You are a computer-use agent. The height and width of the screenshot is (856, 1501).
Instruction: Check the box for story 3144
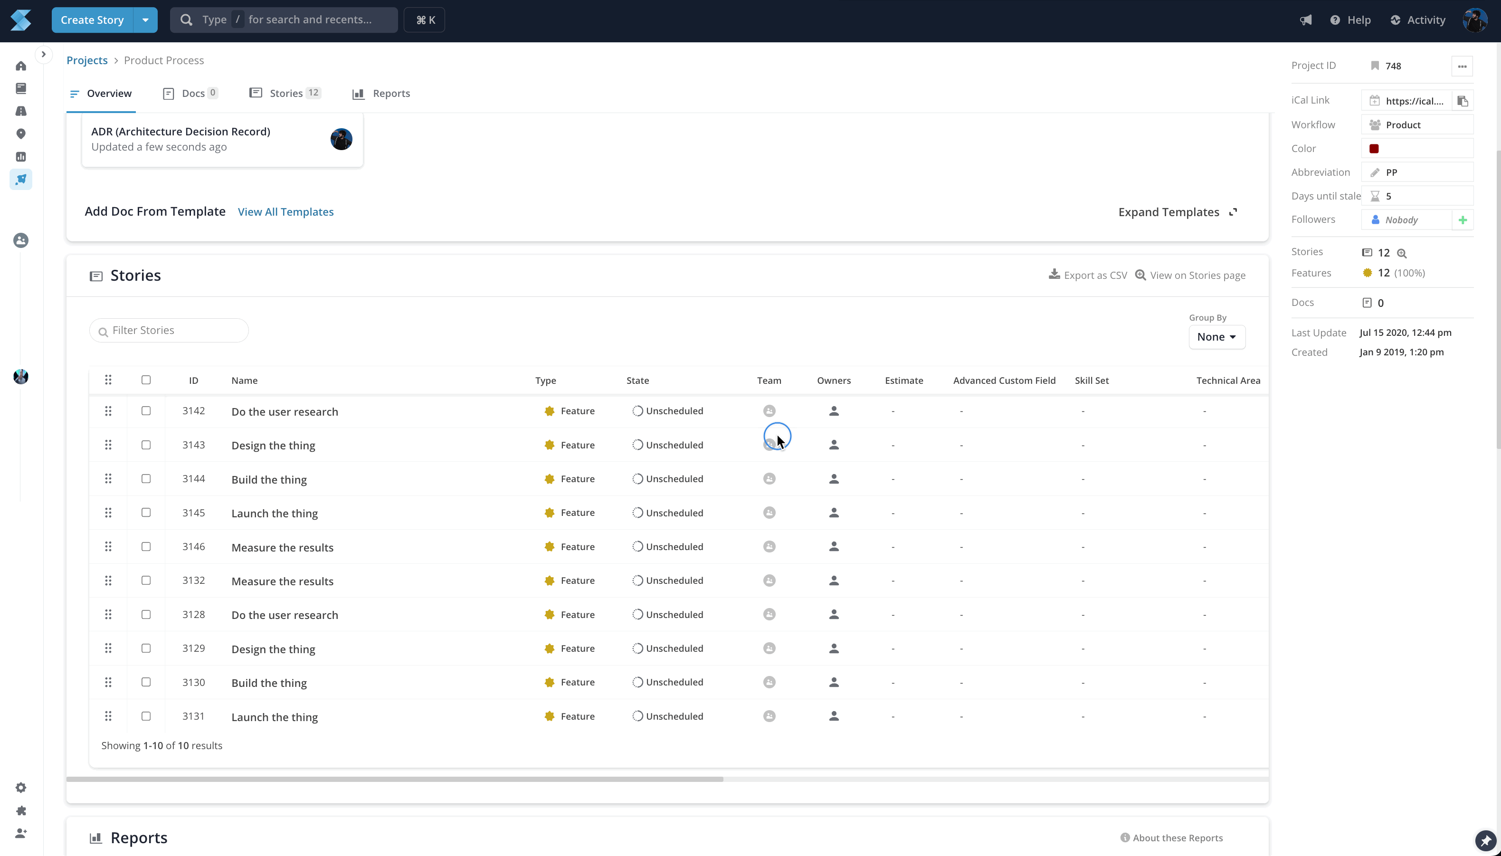click(146, 479)
